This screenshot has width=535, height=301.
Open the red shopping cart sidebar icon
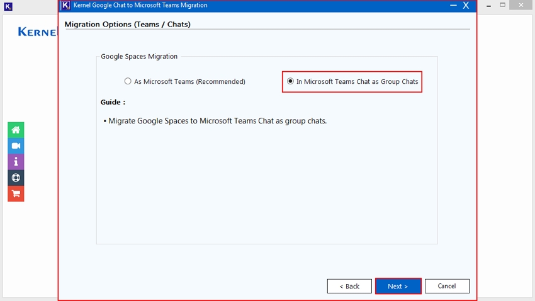tap(16, 194)
